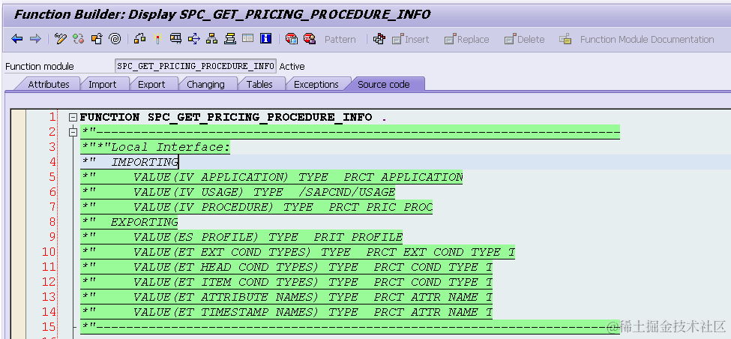Click the icon left of Insert
This screenshot has height=339, width=731.
click(x=379, y=39)
